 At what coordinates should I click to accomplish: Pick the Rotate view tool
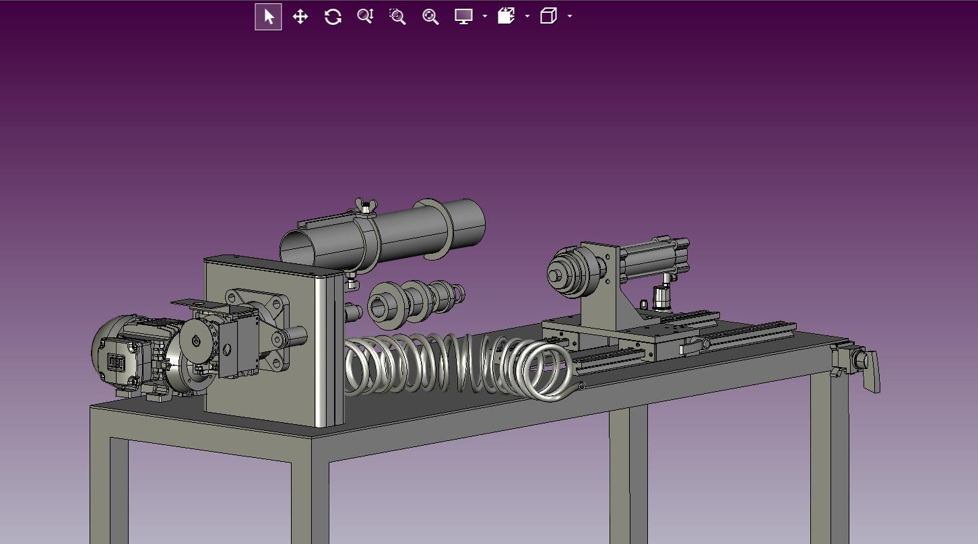pos(333,17)
